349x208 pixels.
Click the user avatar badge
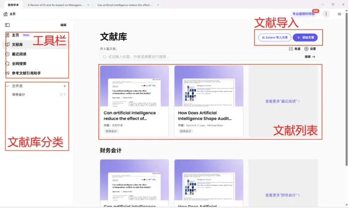click(x=326, y=14)
